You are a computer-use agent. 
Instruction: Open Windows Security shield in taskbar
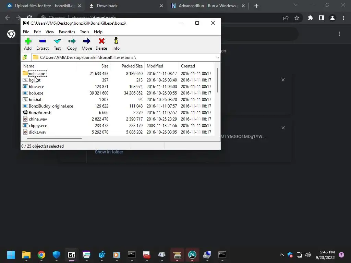57,254
